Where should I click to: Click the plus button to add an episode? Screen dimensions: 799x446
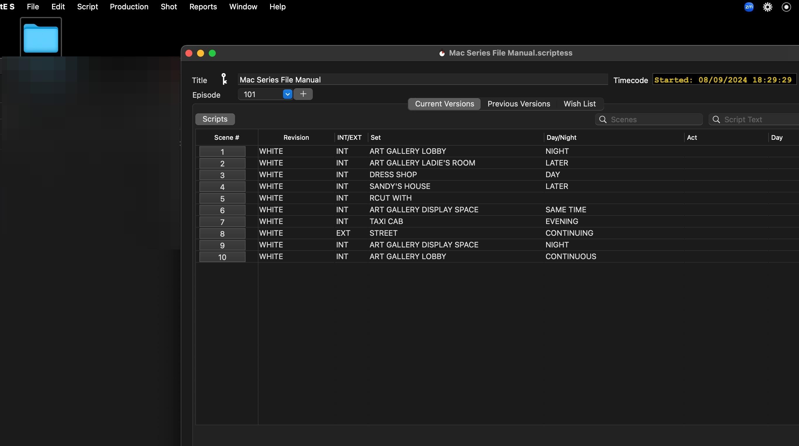pyautogui.click(x=303, y=94)
